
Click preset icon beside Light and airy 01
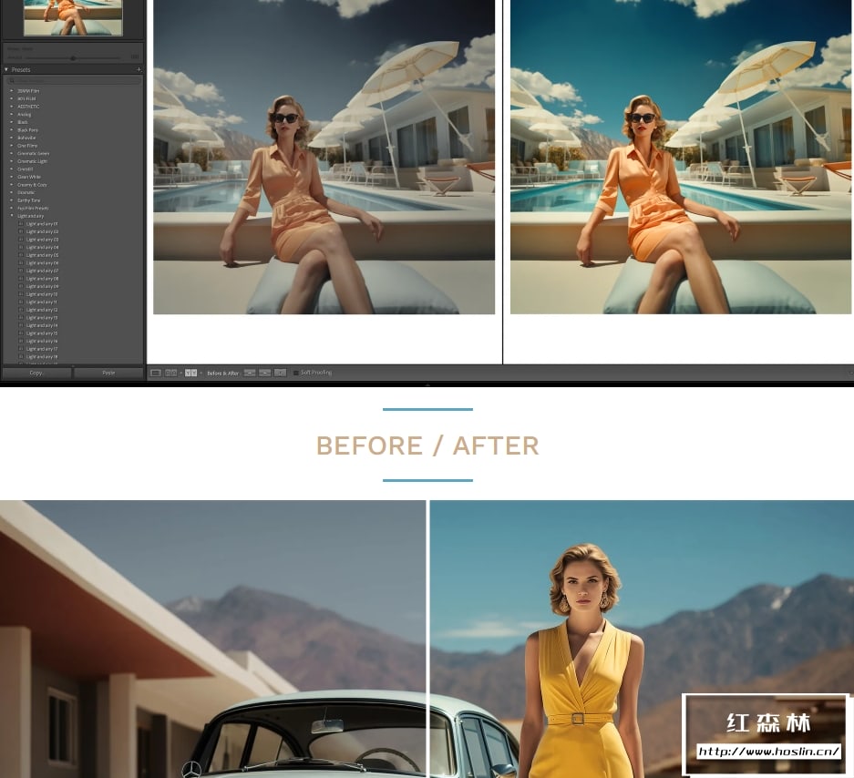pos(21,224)
